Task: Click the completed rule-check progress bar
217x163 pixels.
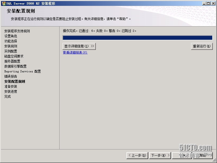Action: pyautogui.click(x=138, y=38)
